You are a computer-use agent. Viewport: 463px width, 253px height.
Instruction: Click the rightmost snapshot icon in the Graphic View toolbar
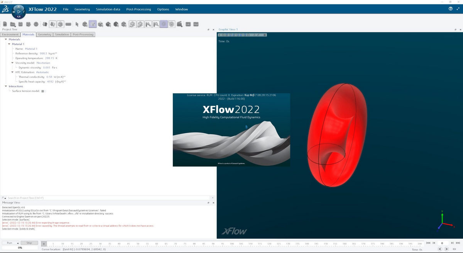click(x=264, y=34)
